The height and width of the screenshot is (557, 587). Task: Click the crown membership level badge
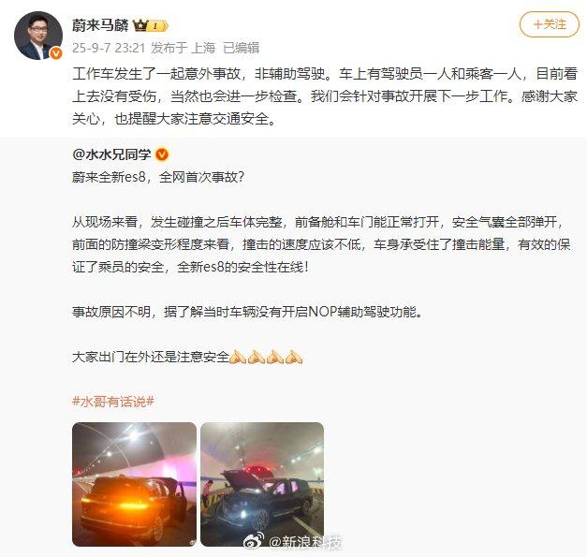(150, 26)
